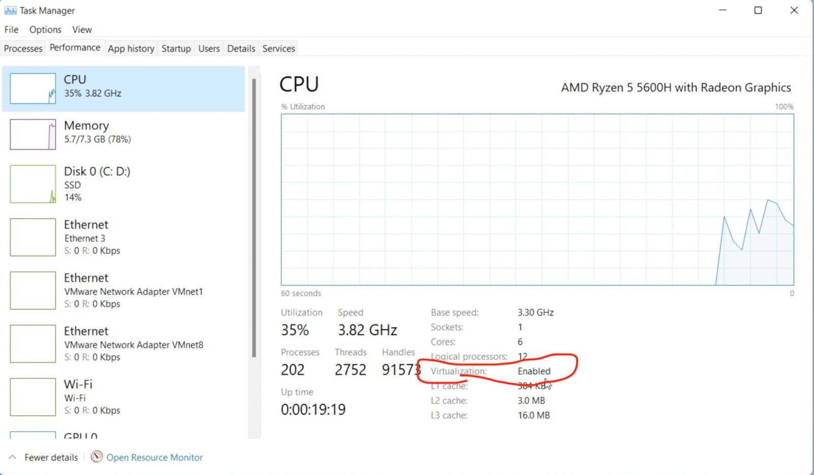Collapse view using Fewer details chevron
The width and height of the screenshot is (814, 475).
coord(13,457)
